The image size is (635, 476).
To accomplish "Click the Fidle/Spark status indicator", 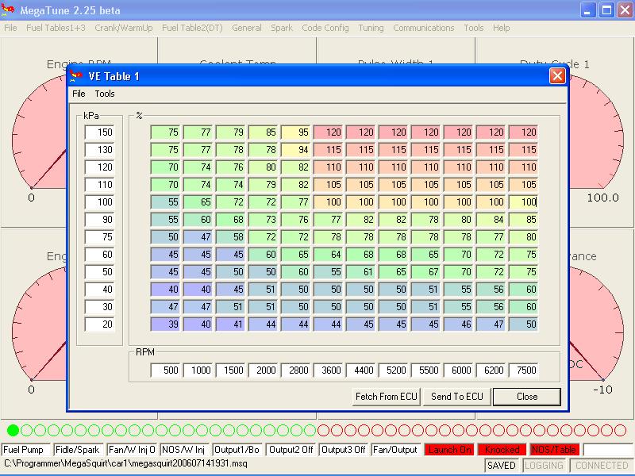I will (78, 450).
